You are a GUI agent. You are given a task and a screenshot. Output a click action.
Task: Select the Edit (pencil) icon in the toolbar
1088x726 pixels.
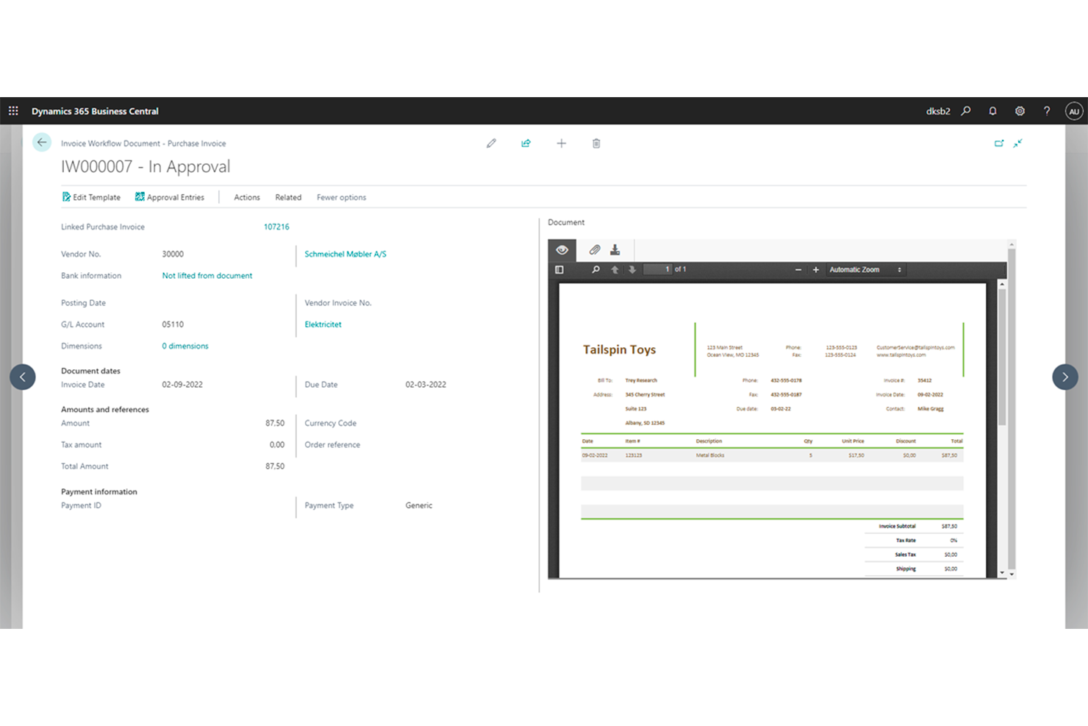[x=491, y=143]
